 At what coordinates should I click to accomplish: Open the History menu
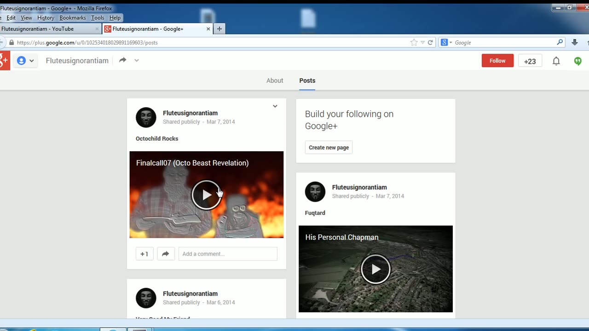(46, 18)
